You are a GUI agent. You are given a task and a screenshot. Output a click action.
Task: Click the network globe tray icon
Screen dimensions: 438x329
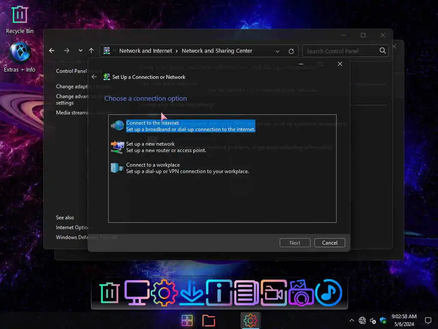tap(362, 320)
